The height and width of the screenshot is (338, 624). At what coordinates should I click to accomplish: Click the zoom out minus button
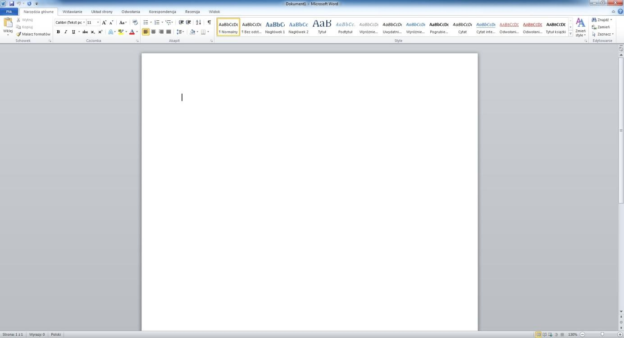point(583,334)
